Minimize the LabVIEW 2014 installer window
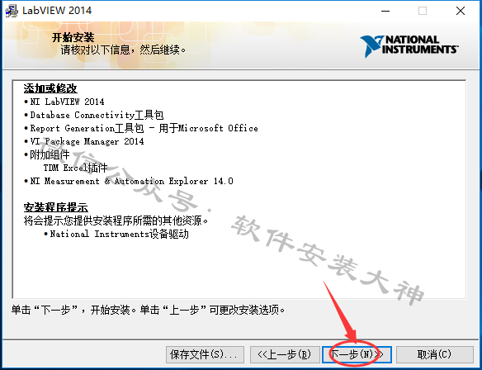This screenshot has width=482, height=370. point(385,11)
